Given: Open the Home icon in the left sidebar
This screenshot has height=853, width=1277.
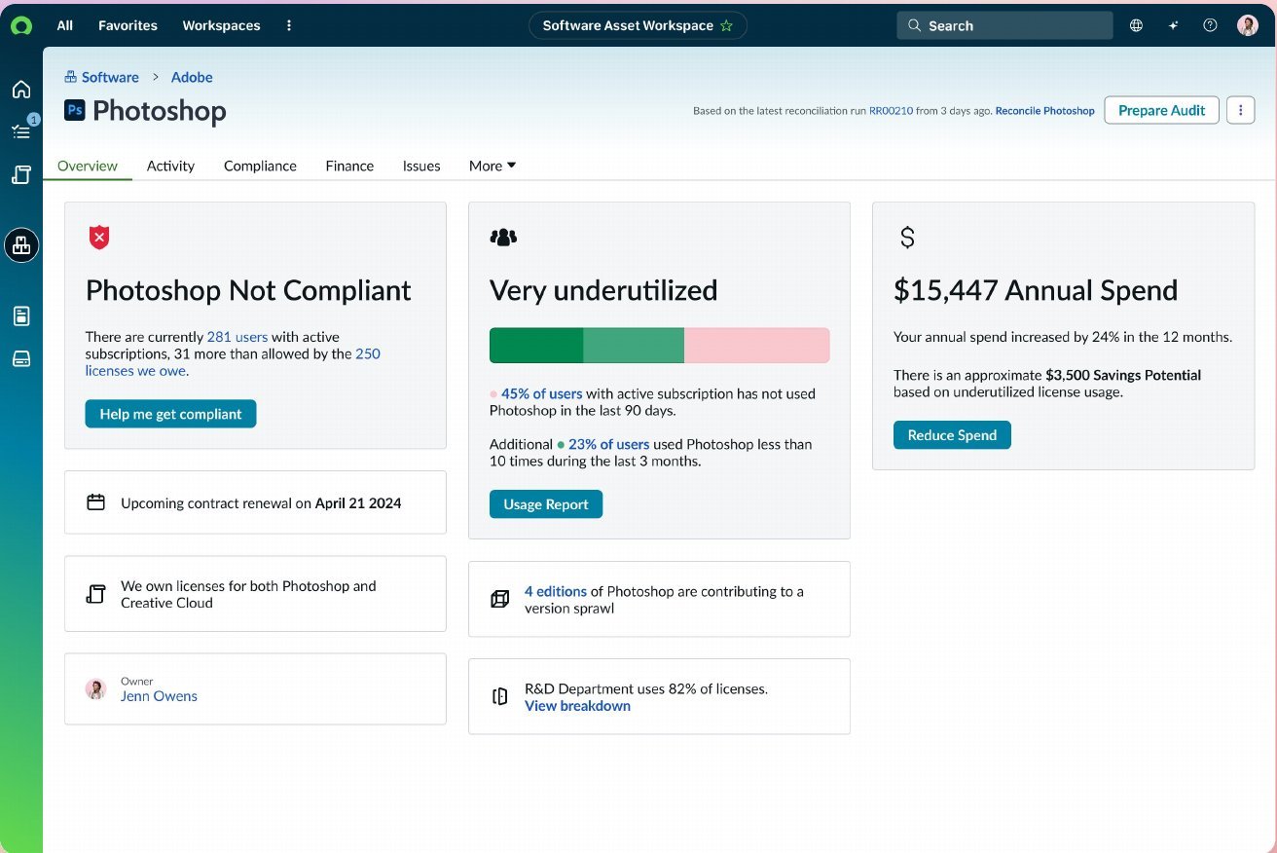Looking at the screenshot, I should coord(21,90).
